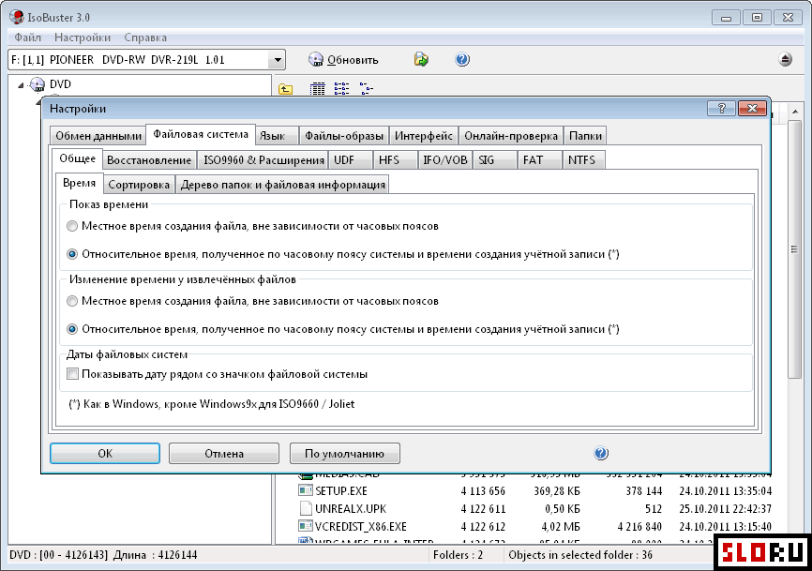Click the IsoBuster application icon in title bar
812x571 pixels.
pyautogui.click(x=17, y=17)
